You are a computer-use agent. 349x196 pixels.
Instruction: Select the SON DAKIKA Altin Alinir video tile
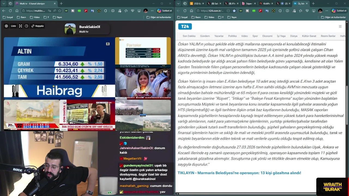tap(87, 115)
